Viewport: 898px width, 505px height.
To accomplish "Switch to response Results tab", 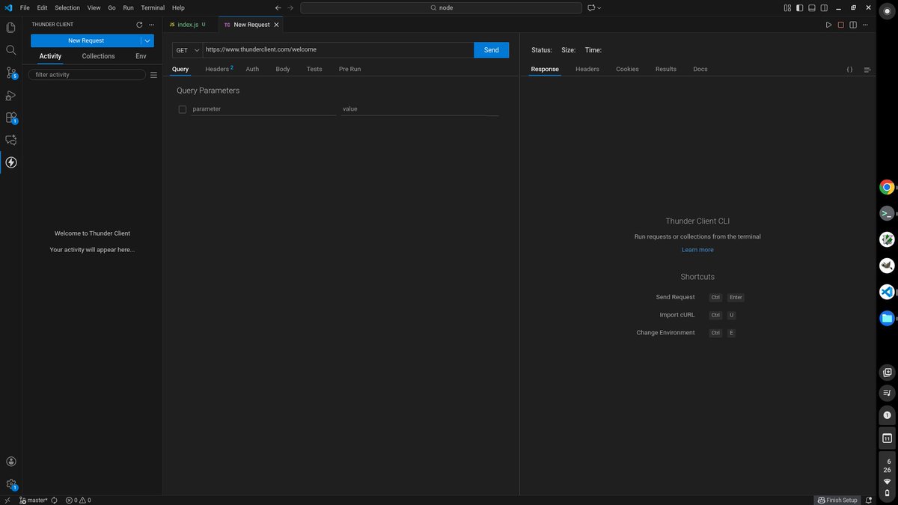I will click(666, 69).
